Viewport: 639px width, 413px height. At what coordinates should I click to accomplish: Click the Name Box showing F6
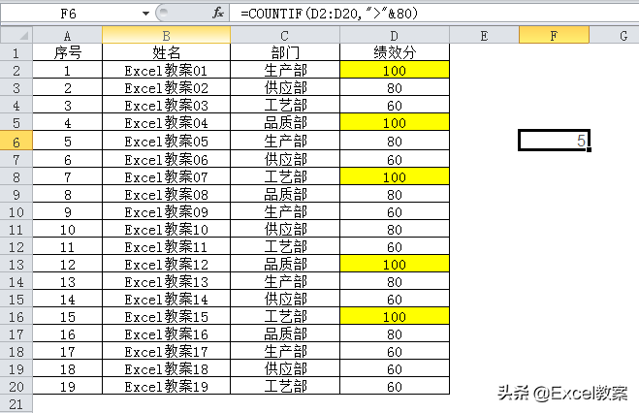pyautogui.click(x=70, y=13)
